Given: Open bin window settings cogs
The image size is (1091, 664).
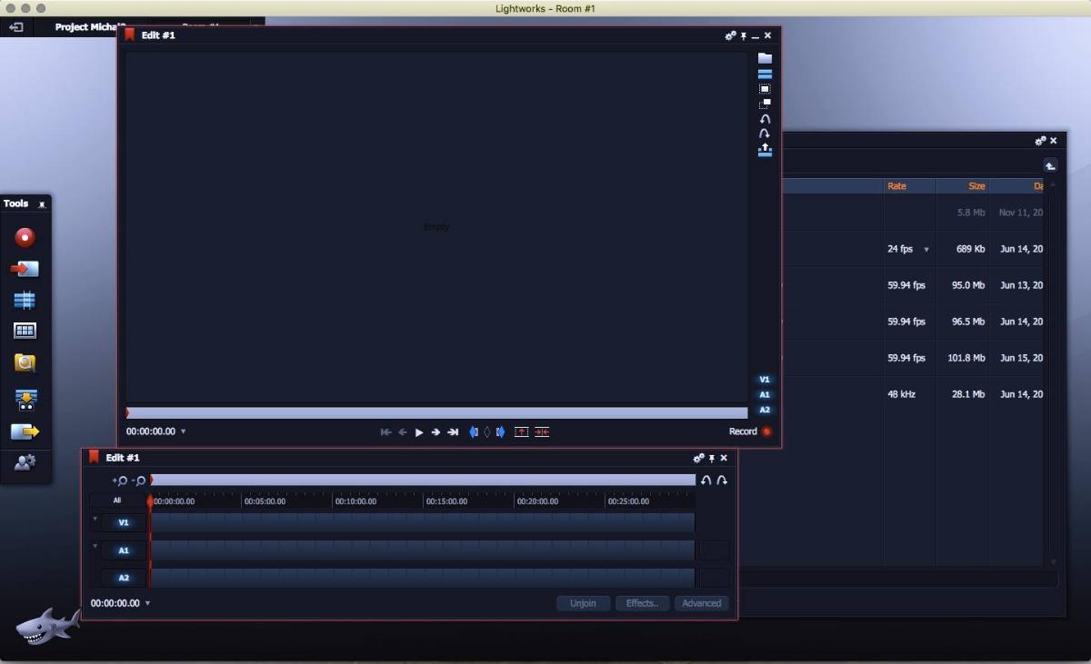Looking at the screenshot, I should pyautogui.click(x=1040, y=141).
